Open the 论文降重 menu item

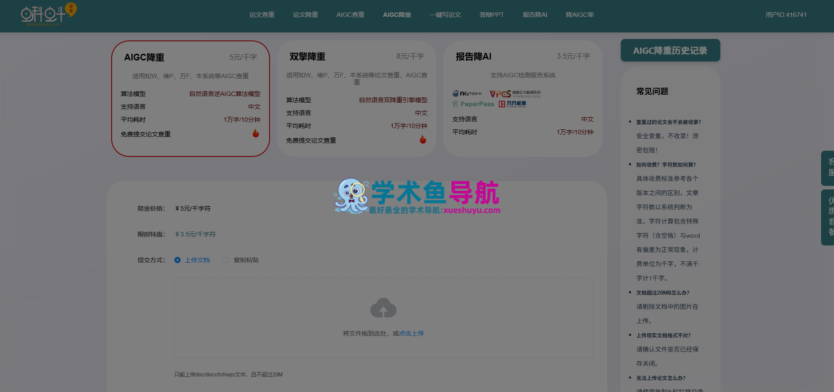306,15
